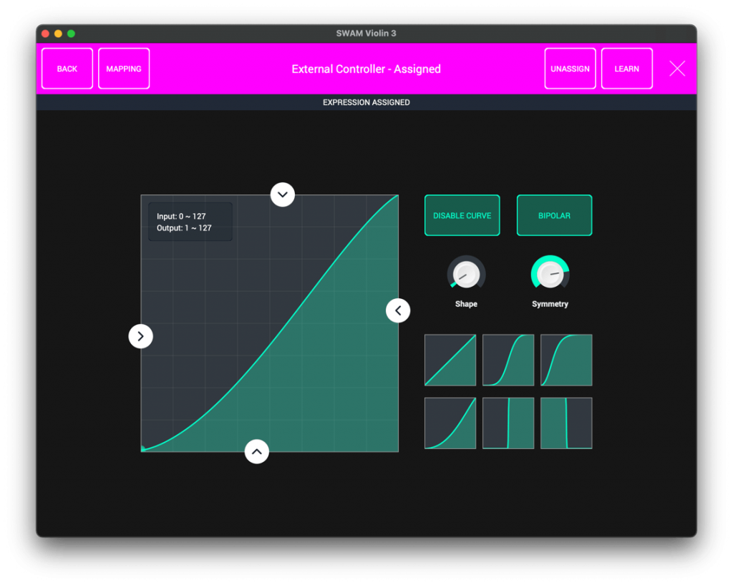
Task: Pick the early-rising S-curve preset
Action: (566, 360)
